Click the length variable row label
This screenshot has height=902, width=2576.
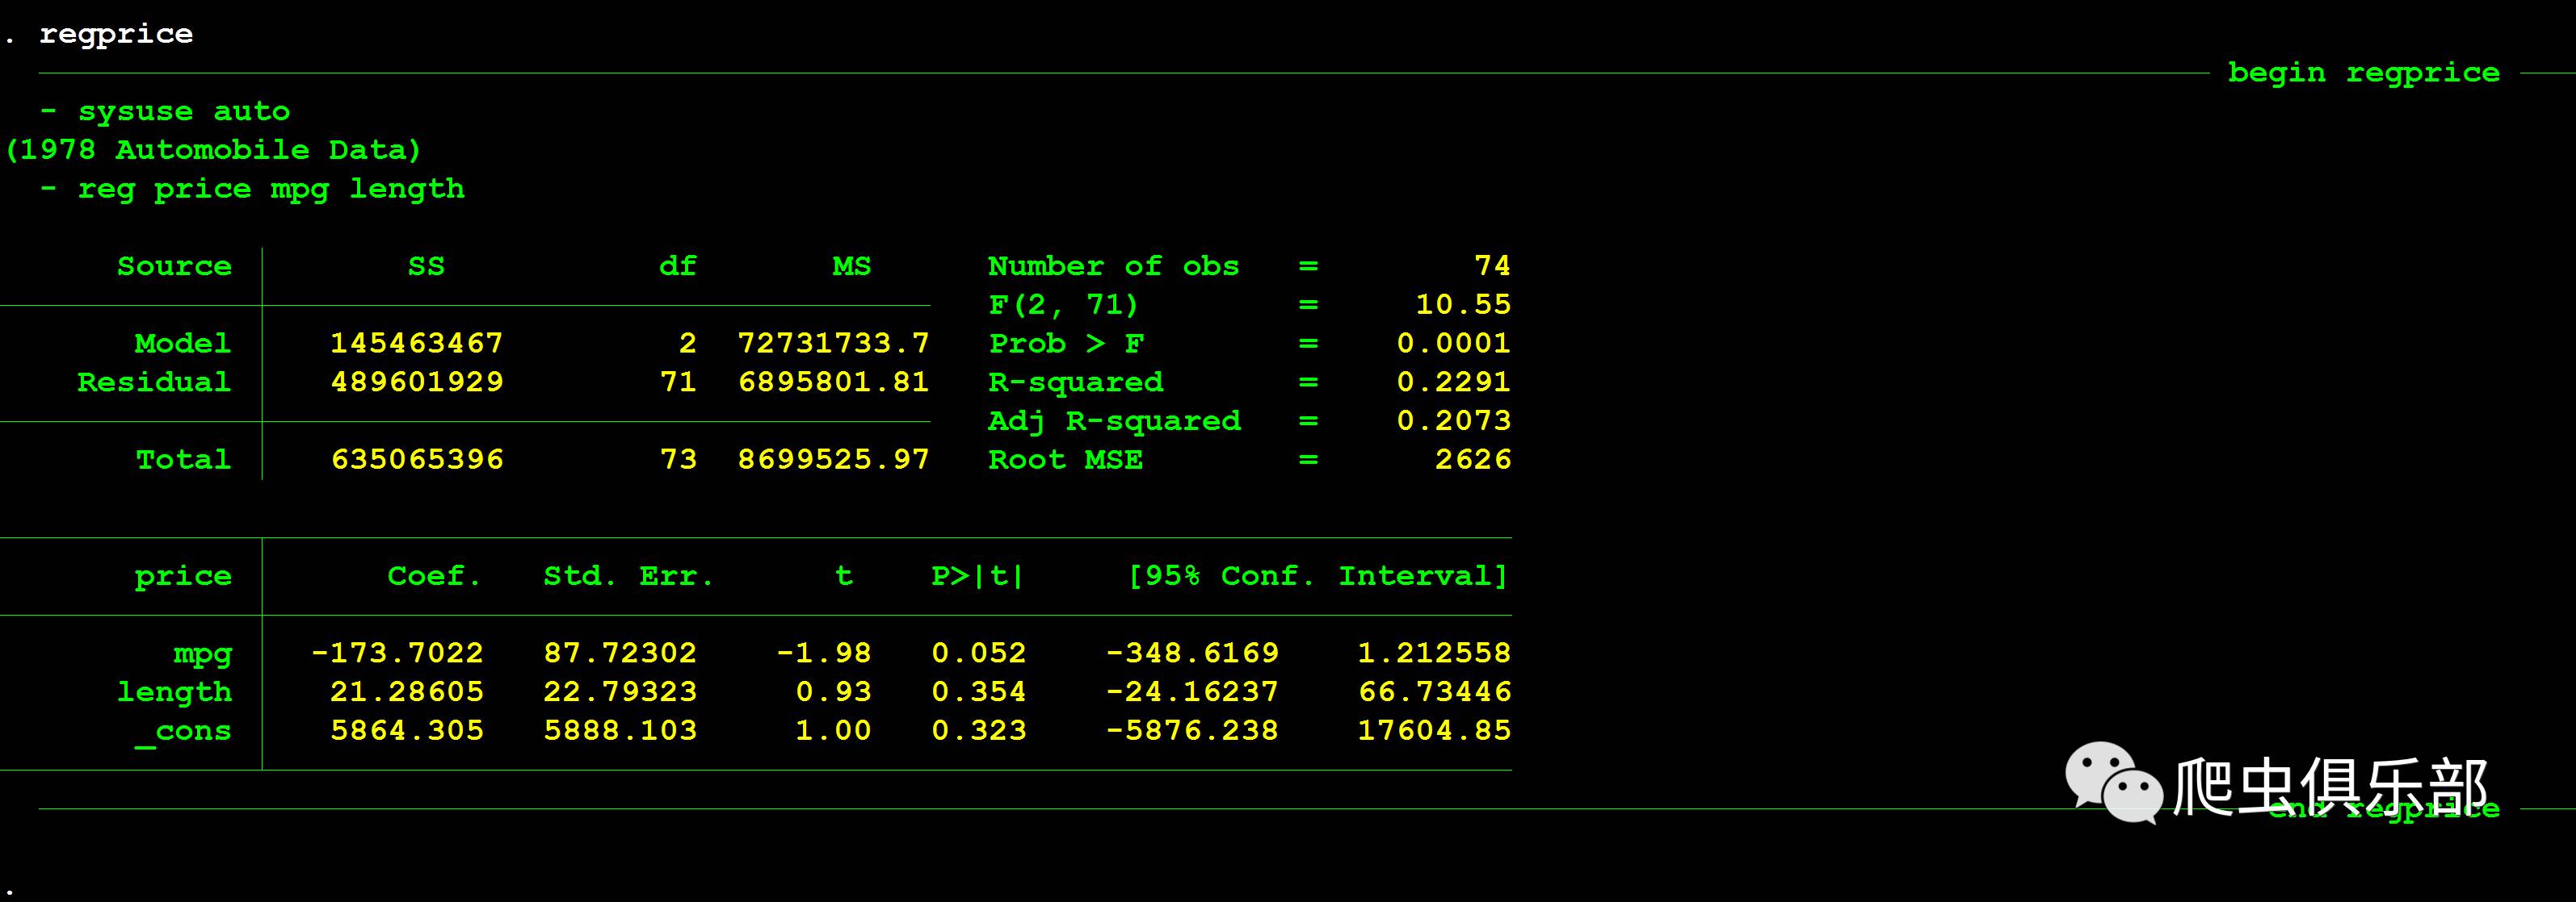pyautogui.click(x=174, y=691)
